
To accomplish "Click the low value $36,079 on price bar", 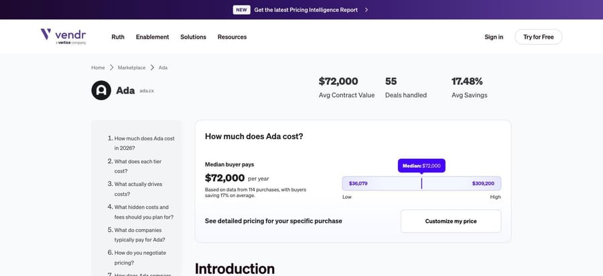I will click(358, 184).
